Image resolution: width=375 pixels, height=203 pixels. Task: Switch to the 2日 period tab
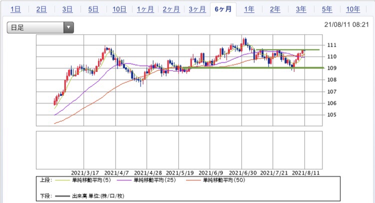pos(41,9)
